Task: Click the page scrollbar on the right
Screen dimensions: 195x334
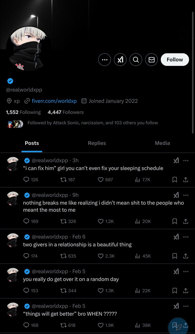Action: click(x=193, y=72)
